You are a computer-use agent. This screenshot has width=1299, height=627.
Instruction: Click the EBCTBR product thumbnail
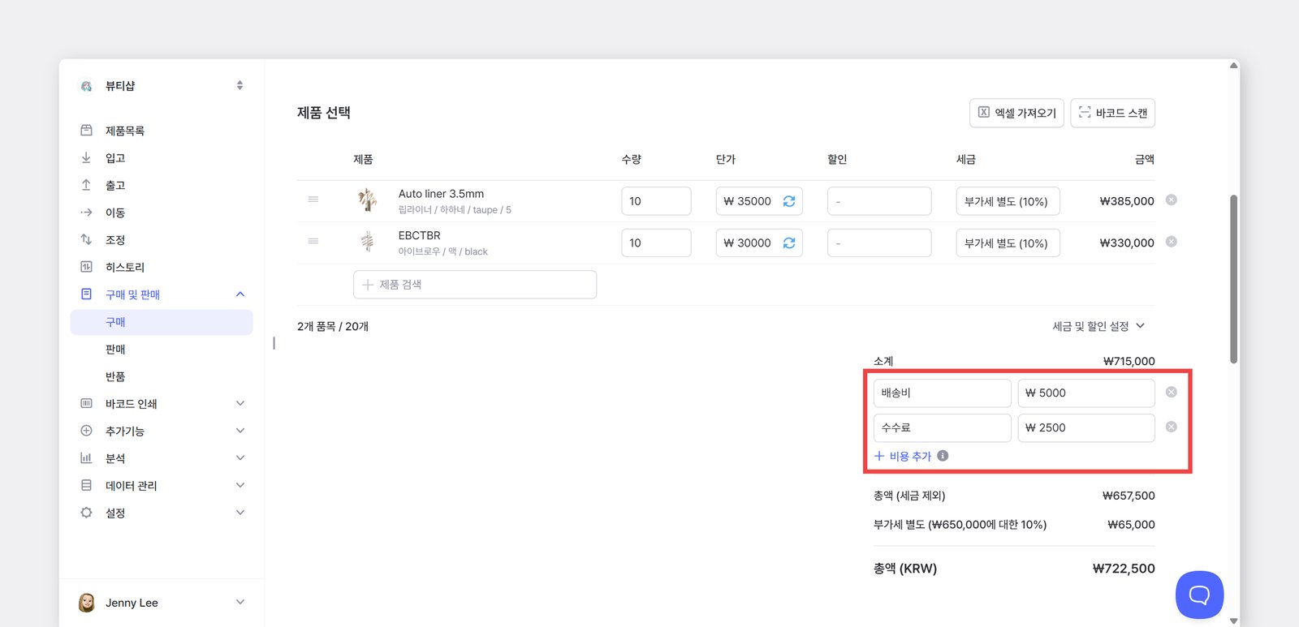coord(368,242)
